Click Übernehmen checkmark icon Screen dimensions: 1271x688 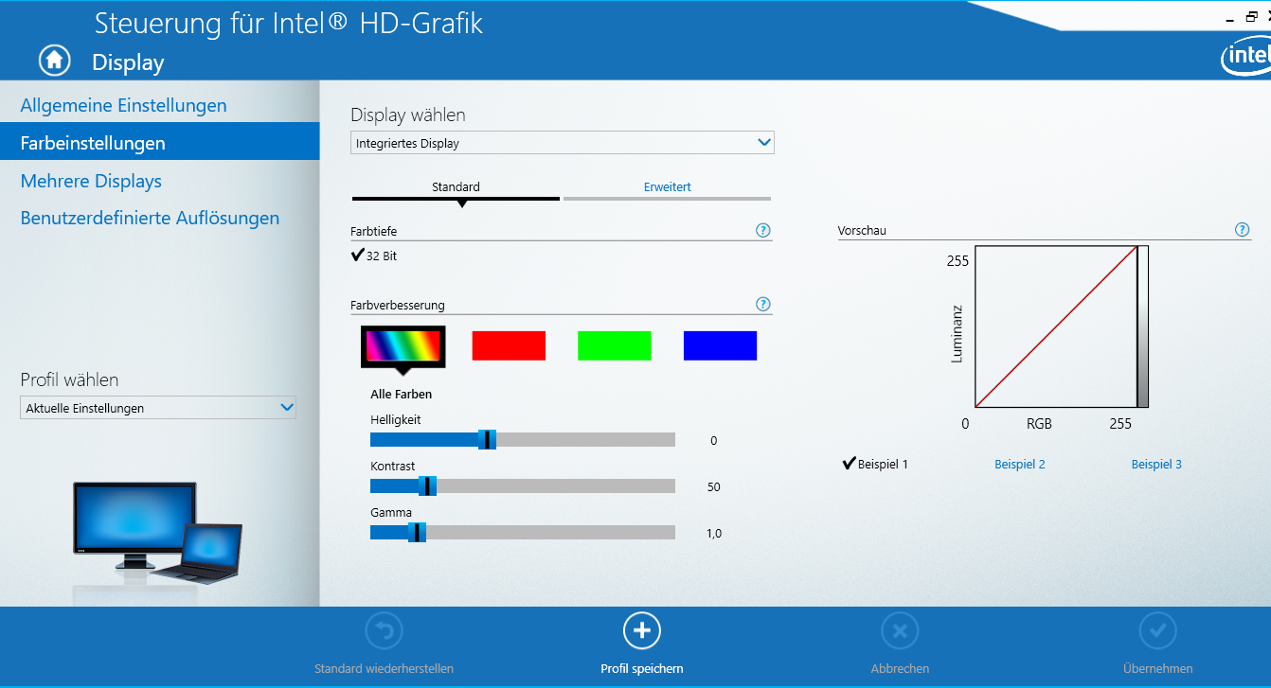pyautogui.click(x=1157, y=630)
